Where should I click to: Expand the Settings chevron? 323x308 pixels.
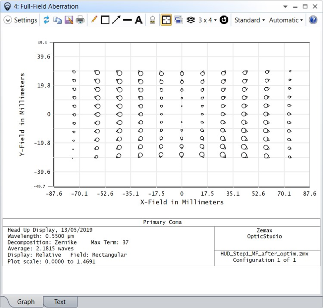pyautogui.click(x=8, y=20)
